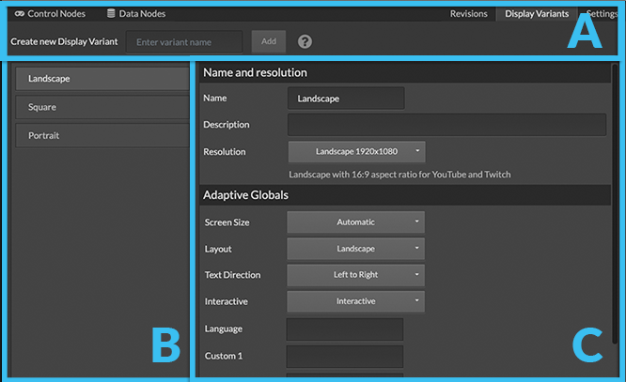Click the vertical scrollbar of the properties panel
This screenshot has width=626, height=382.
click(615, 204)
